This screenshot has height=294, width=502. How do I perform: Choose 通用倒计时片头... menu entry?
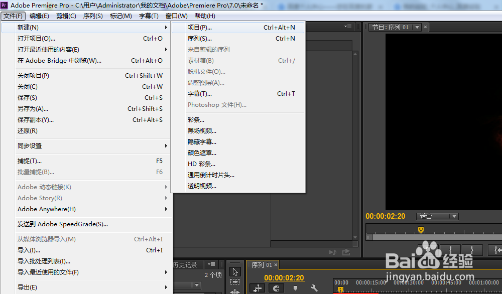238,175
